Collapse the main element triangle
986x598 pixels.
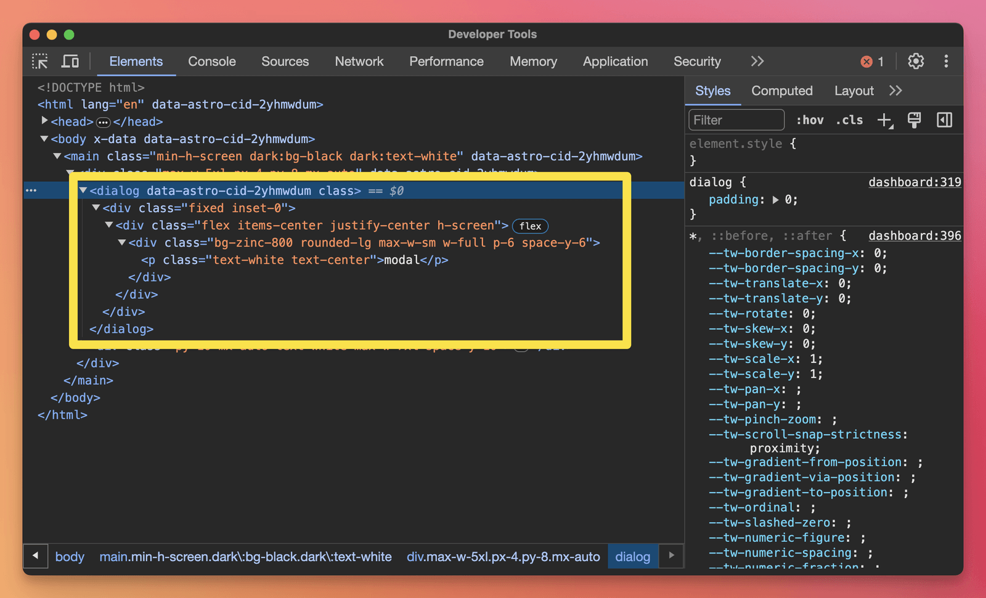click(x=57, y=156)
